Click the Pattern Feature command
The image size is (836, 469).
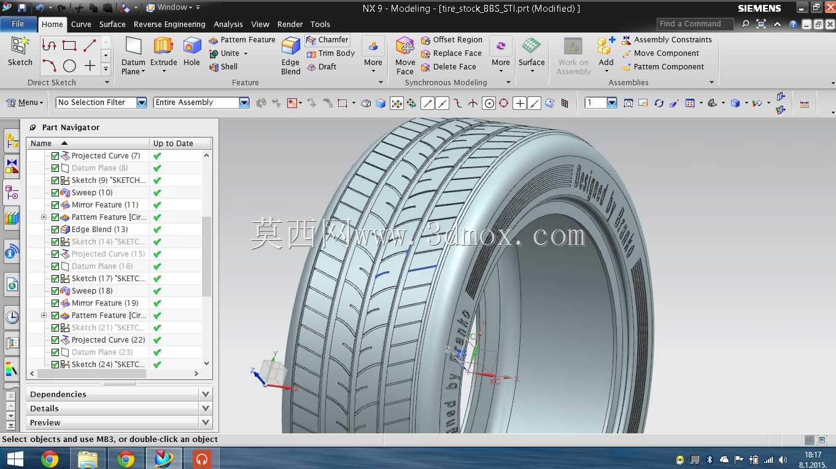(x=242, y=40)
